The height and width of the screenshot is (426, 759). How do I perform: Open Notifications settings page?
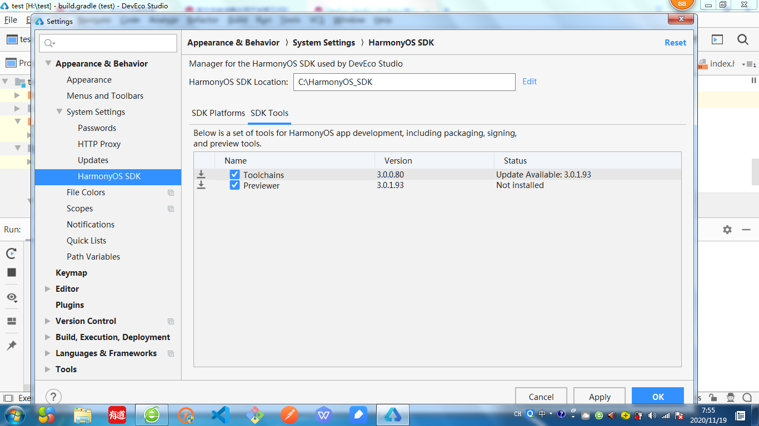[91, 225]
